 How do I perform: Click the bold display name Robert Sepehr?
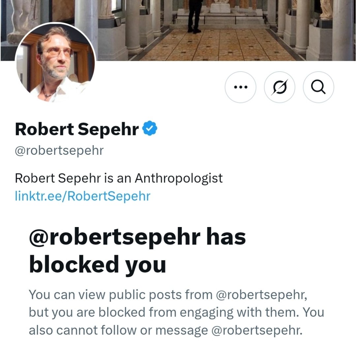coord(77,129)
